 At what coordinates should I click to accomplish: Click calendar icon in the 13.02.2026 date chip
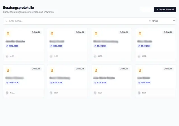point(51,46)
